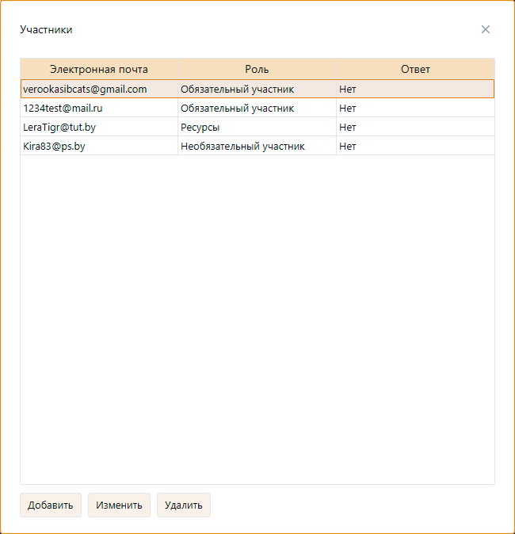
Task: Click empty area of participants table
Action: 257,317
